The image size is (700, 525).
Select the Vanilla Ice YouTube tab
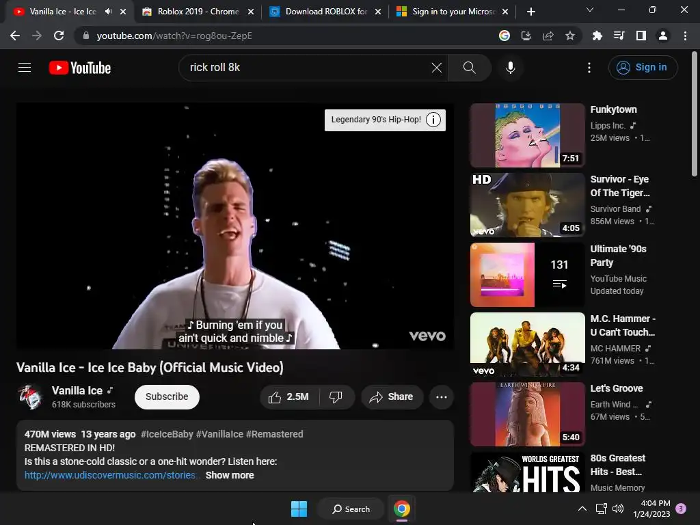click(x=62, y=12)
